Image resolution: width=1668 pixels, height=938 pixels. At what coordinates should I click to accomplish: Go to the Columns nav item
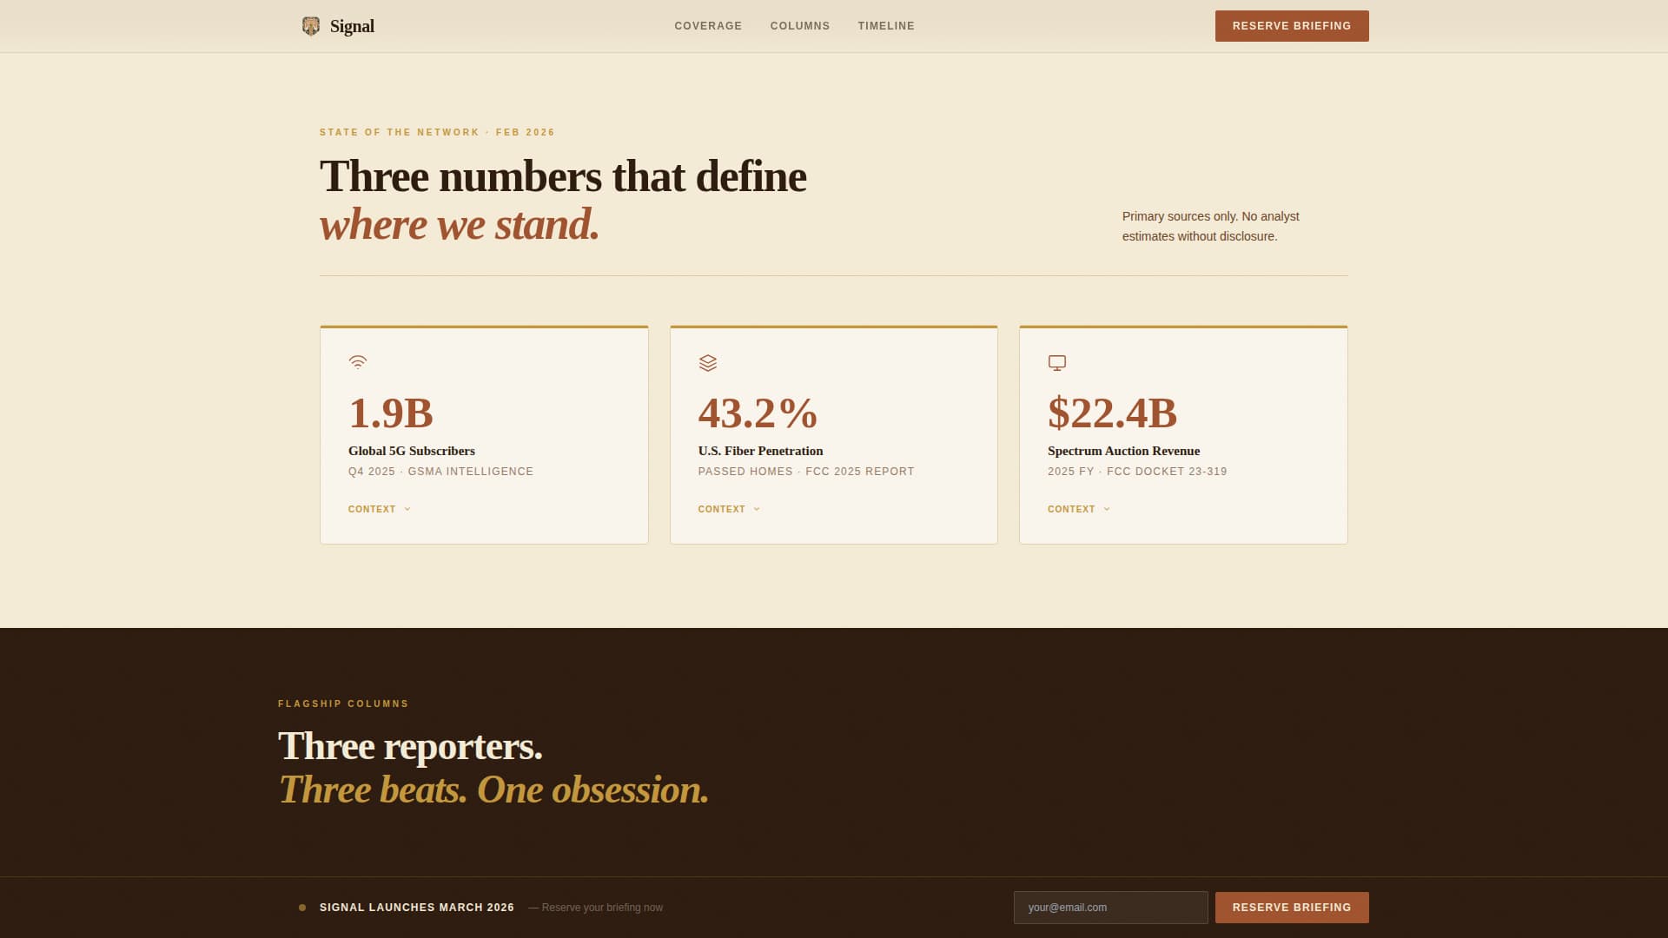tap(800, 26)
